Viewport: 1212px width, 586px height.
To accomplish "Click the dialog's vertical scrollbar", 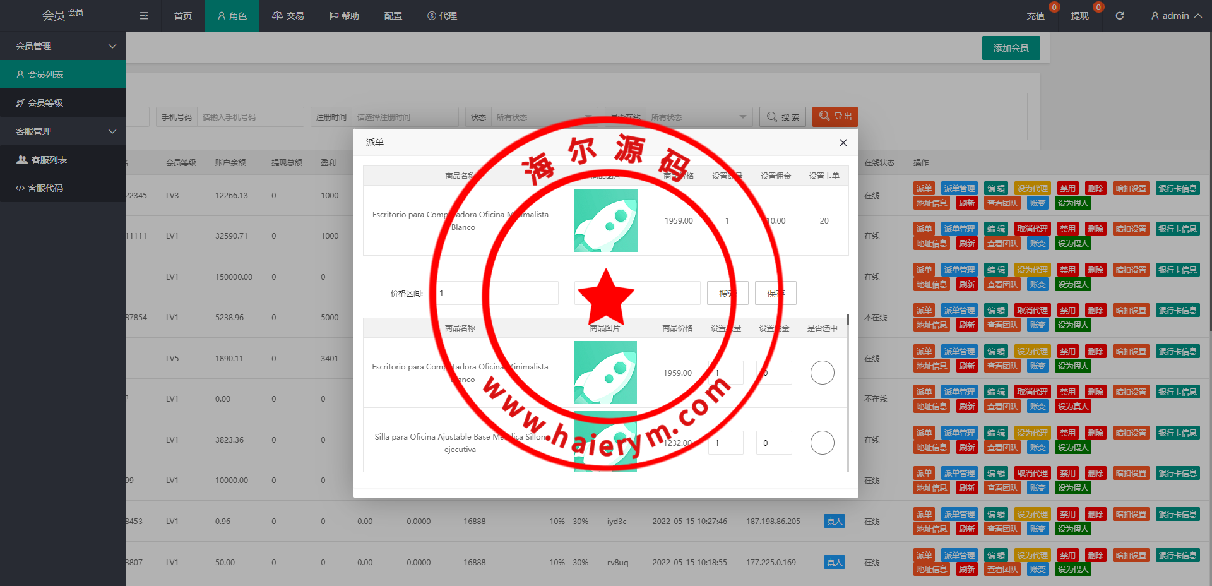I will point(848,392).
